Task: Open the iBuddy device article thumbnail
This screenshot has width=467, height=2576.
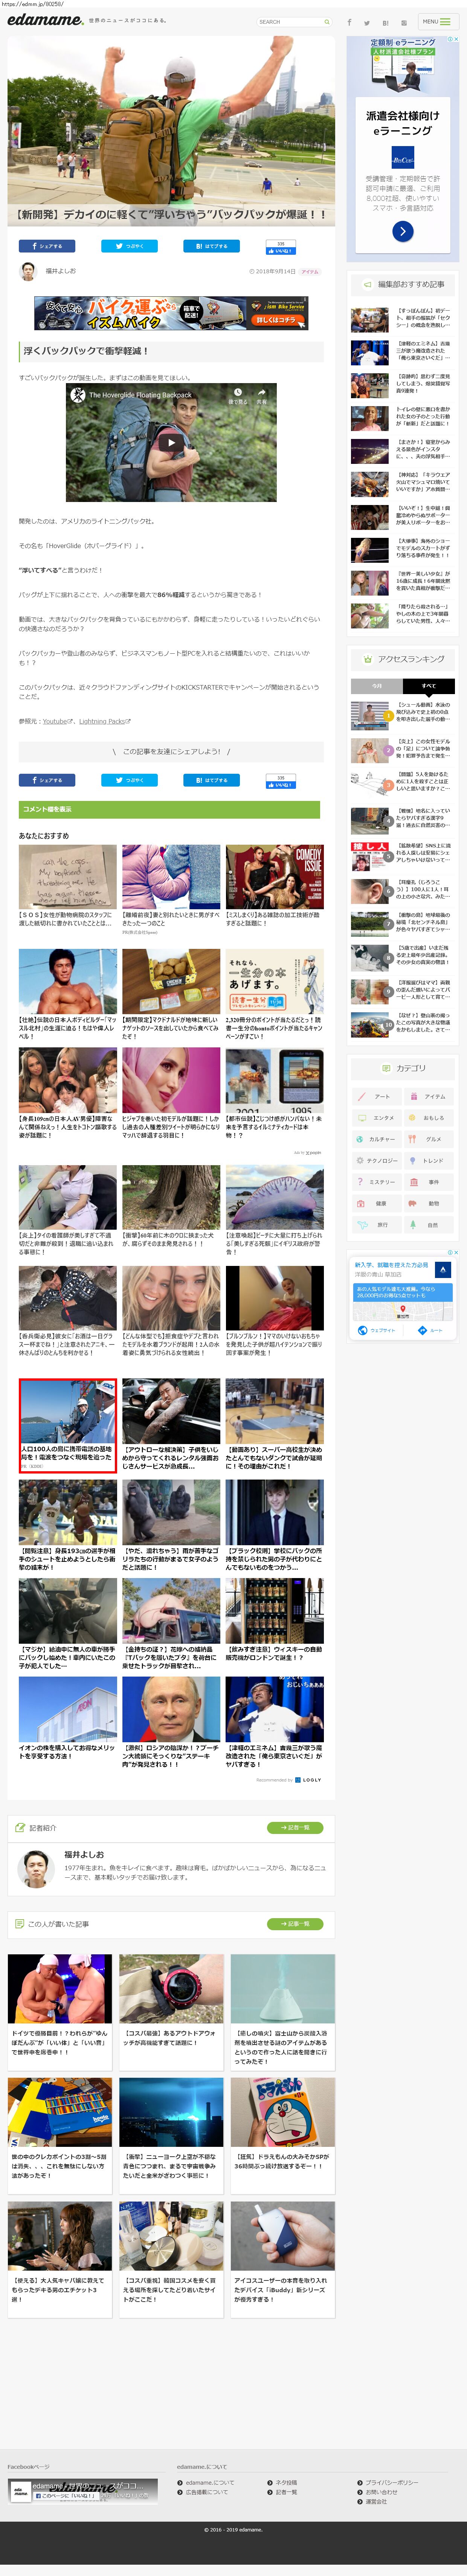Action: click(x=283, y=2236)
